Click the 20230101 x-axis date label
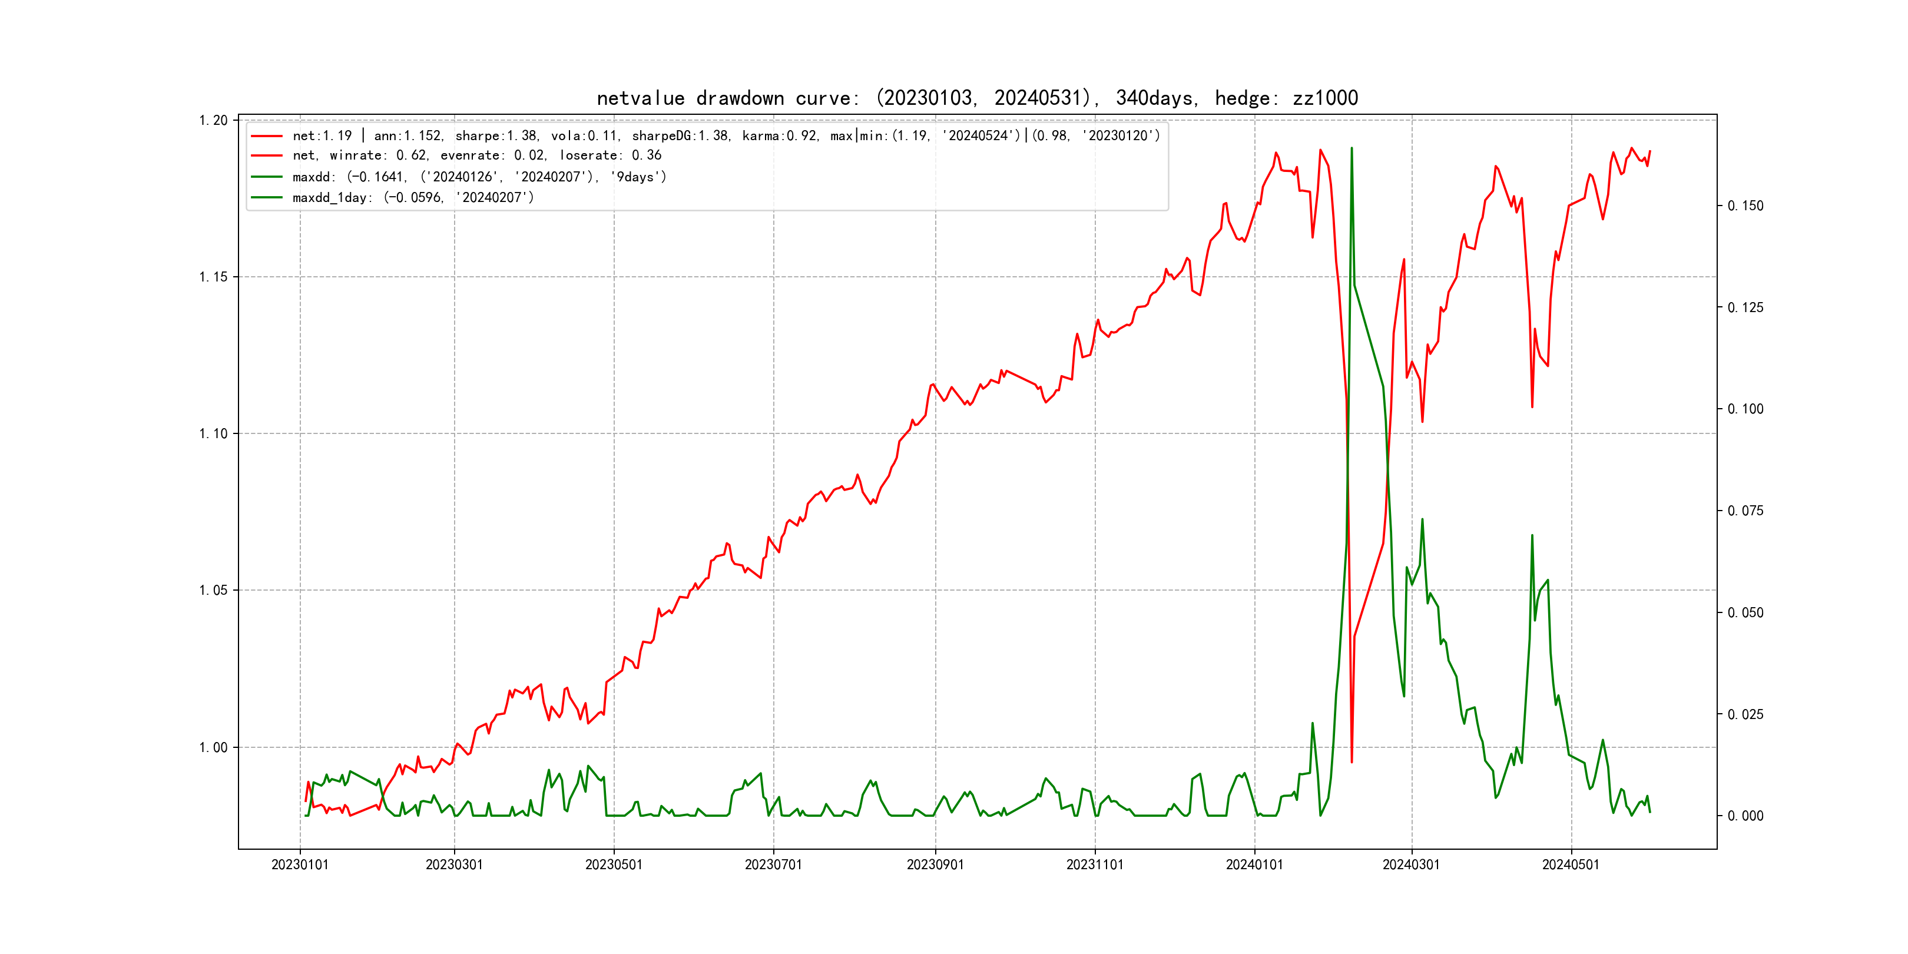The height and width of the screenshot is (954, 1908). pos(300,864)
